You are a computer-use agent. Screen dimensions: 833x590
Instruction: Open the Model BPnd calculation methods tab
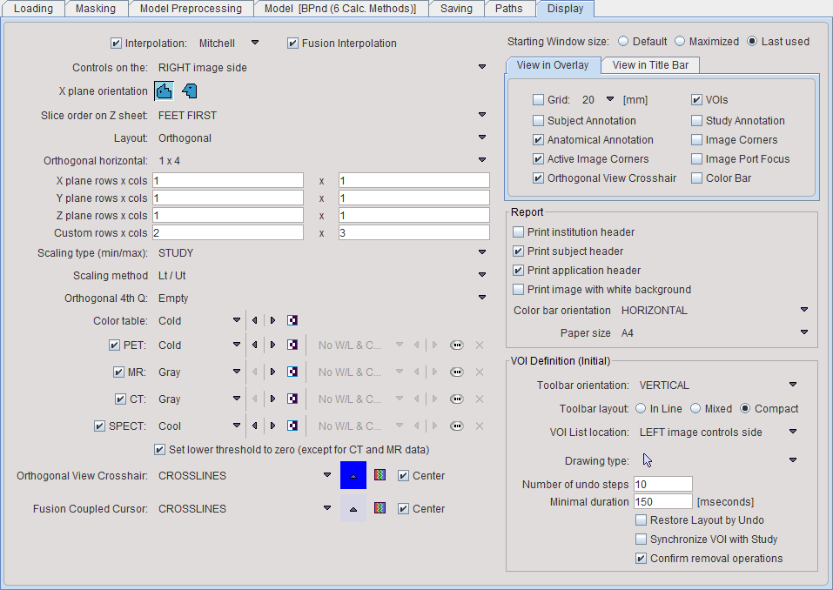(340, 9)
